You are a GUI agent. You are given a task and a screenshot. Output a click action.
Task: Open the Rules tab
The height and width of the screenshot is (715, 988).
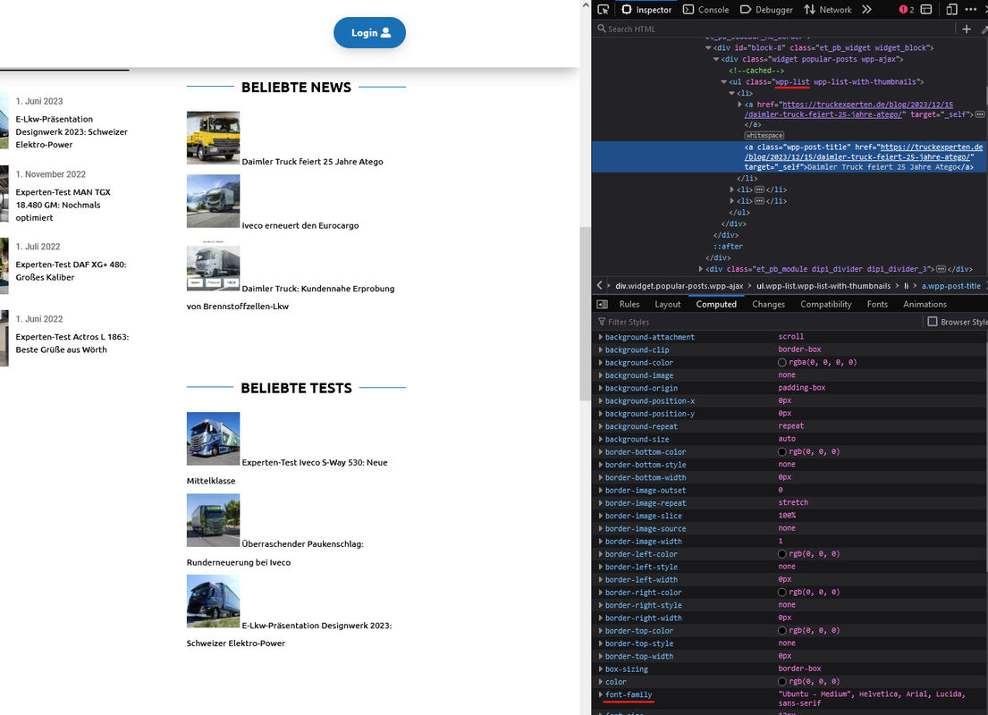click(x=629, y=304)
